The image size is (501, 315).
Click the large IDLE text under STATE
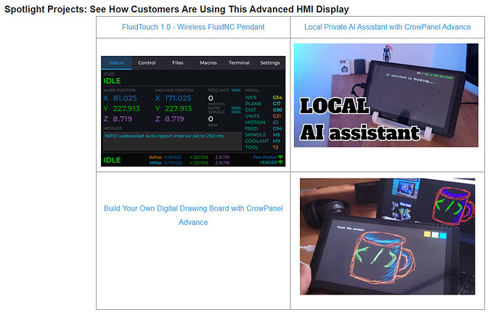(113, 81)
